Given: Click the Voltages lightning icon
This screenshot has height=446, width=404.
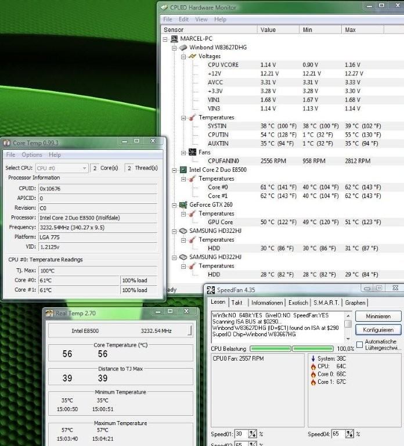Looking at the screenshot, I should (193, 56).
